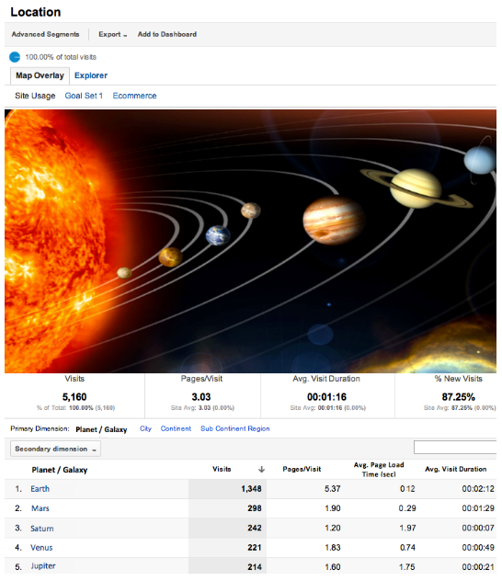Image resolution: width=502 pixels, height=581 pixels.
Task: Switch to Map Overlay tab
Action: pyautogui.click(x=40, y=75)
